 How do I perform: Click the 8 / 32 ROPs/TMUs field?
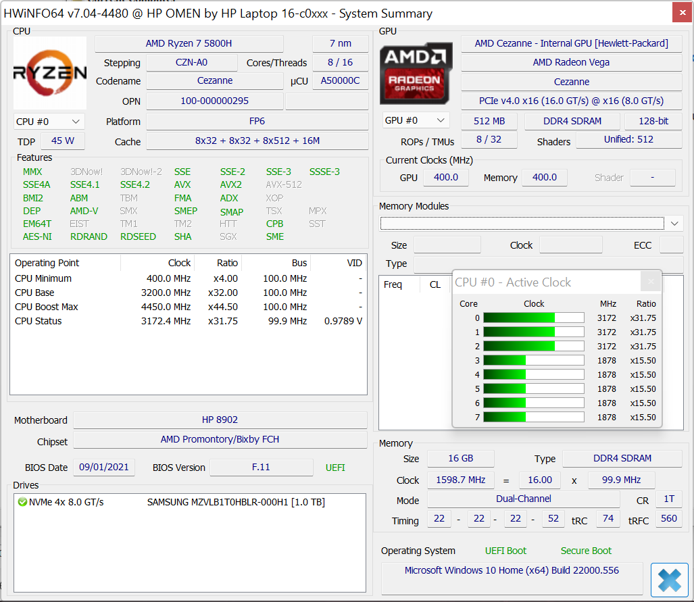[489, 139]
